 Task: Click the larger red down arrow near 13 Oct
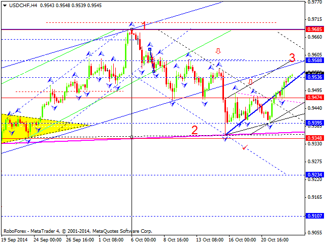click(x=218, y=51)
